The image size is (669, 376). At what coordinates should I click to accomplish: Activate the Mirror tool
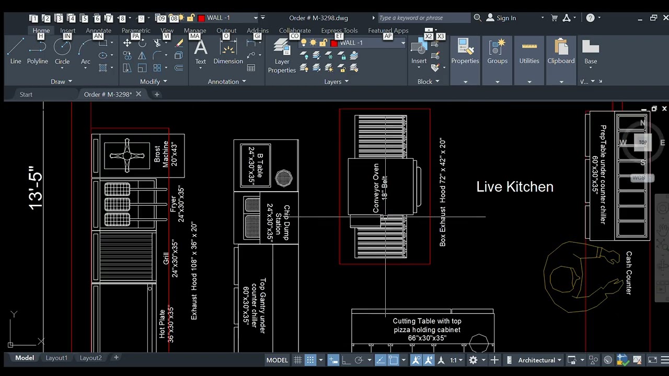(x=142, y=55)
